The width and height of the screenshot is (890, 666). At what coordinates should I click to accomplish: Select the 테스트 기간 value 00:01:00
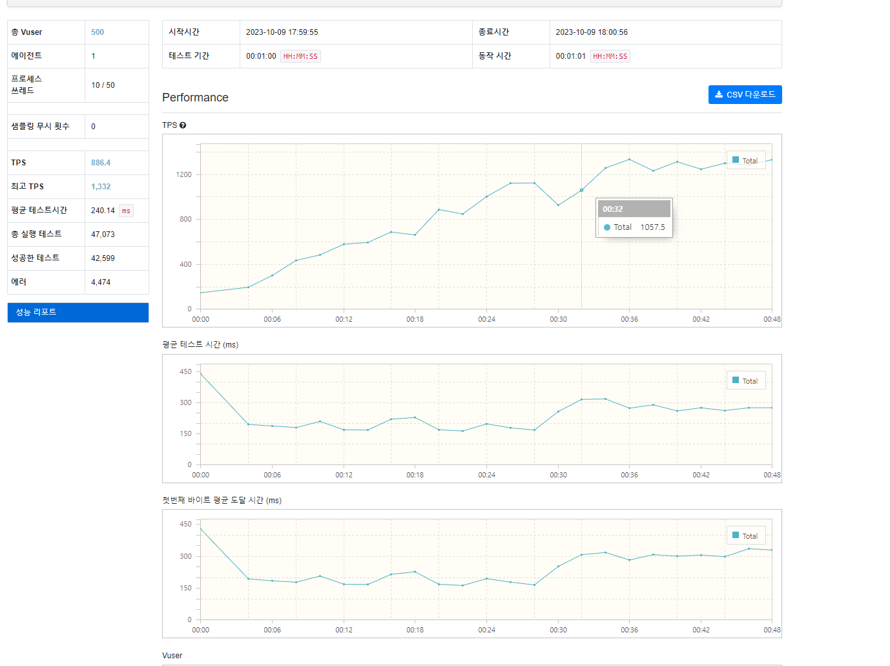[261, 56]
